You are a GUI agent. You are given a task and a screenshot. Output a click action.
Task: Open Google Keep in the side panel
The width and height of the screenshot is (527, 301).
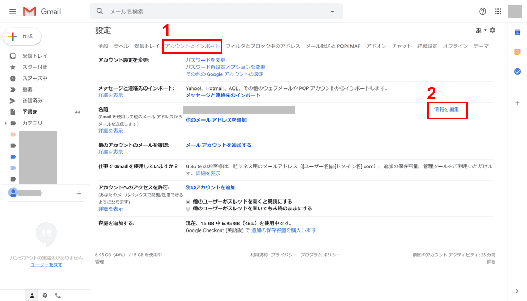coord(518,52)
